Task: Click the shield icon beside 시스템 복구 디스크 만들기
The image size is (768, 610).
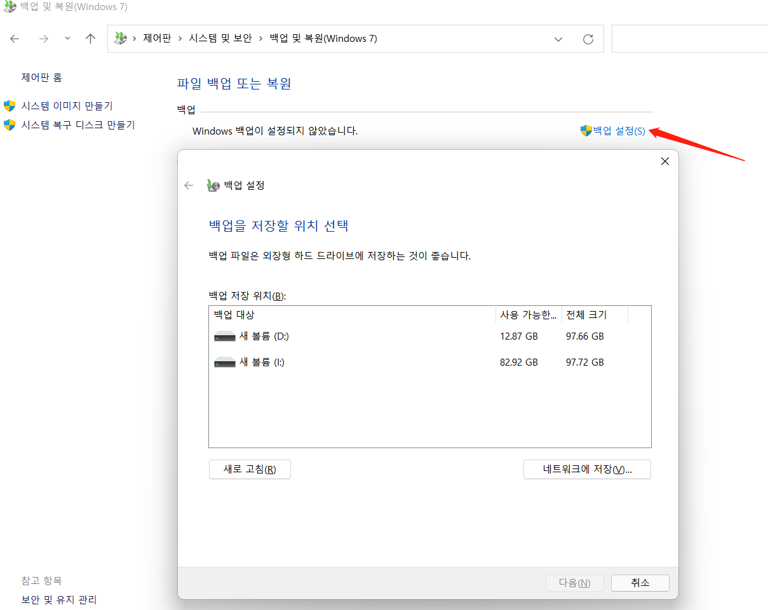Action: tap(9, 124)
